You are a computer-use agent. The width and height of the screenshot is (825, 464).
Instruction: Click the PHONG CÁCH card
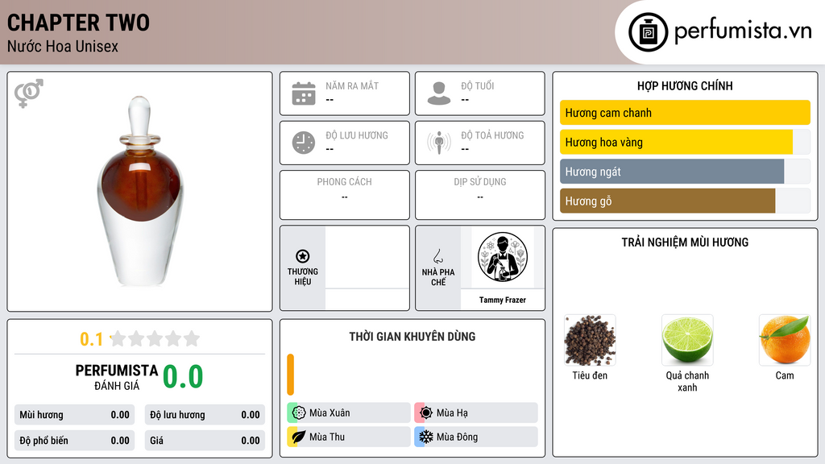pyautogui.click(x=345, y=195)
